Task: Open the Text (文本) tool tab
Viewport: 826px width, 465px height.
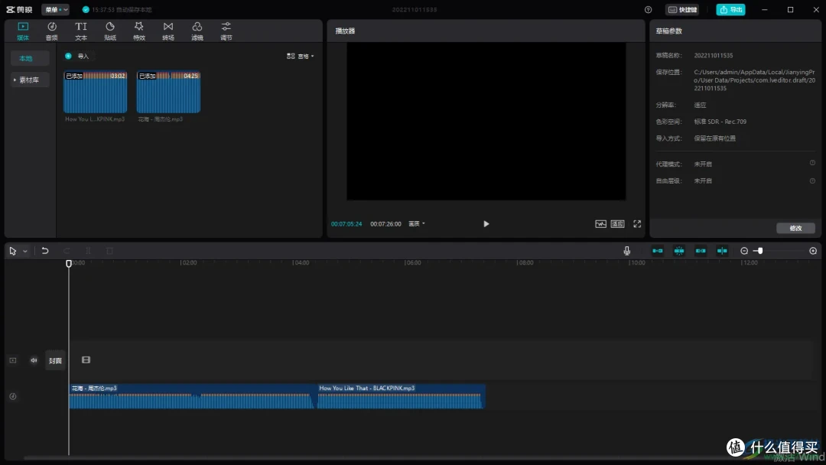Action: tap(80, 31)
